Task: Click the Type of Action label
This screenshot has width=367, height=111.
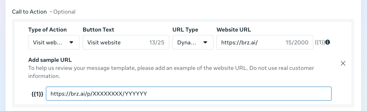Action: 47,30
